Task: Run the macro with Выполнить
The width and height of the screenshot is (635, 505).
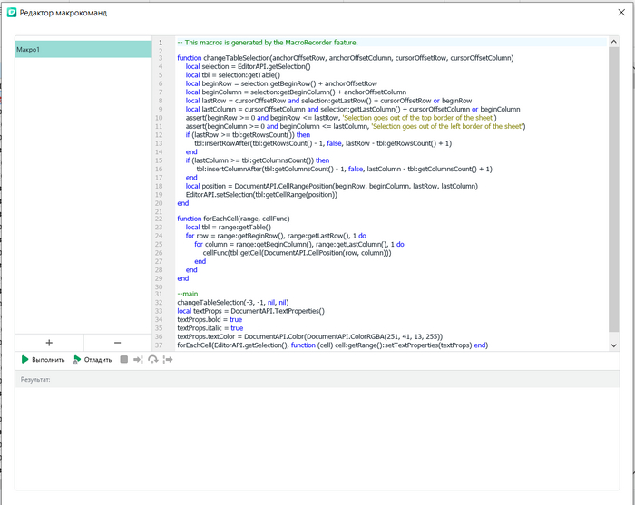Action: click(43, 360)
